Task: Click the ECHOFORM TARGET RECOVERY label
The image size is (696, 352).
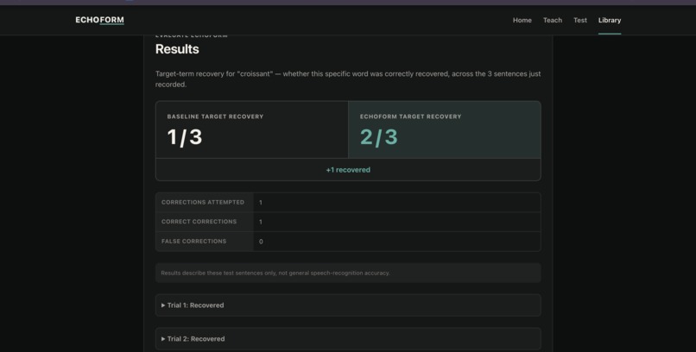Action: coord(410,116)
